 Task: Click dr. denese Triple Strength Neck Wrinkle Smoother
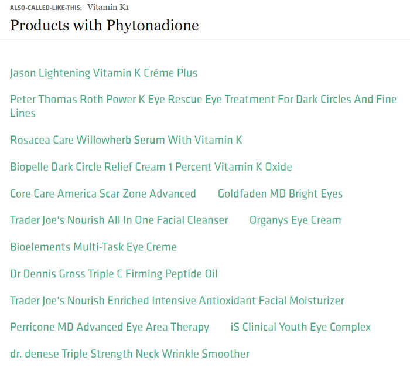pyautogui.click(x=129, y=354)
